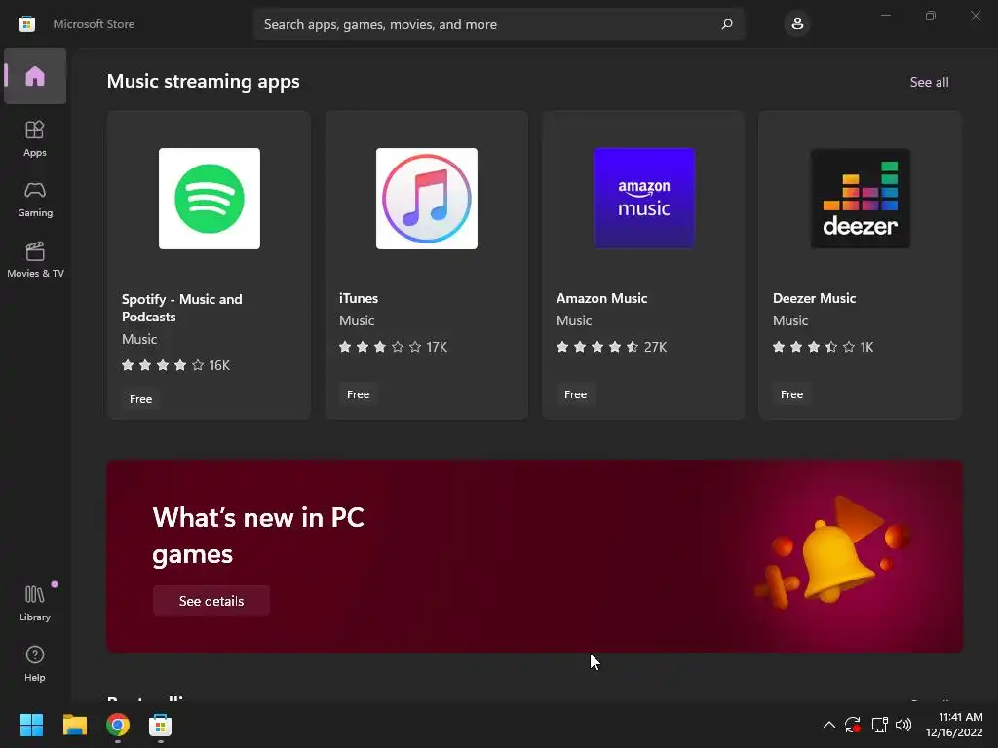This screenshot has height=748, width=998.
Task: Click the search apps, games, movies field
Action: 498,24
